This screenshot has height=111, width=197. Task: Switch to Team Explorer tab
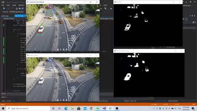[x=173, y=101]
